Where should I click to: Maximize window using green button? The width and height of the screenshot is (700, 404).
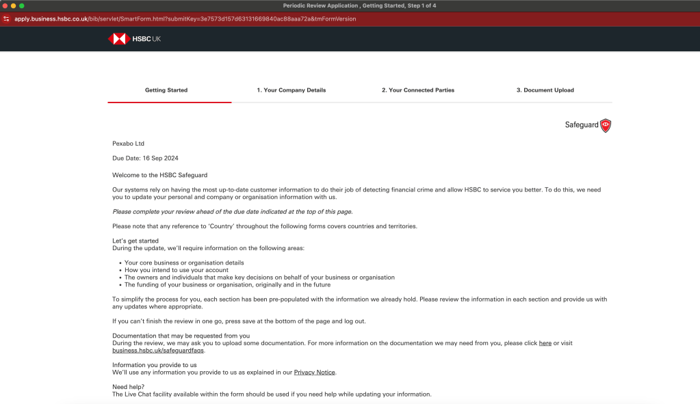coord(21,5)
